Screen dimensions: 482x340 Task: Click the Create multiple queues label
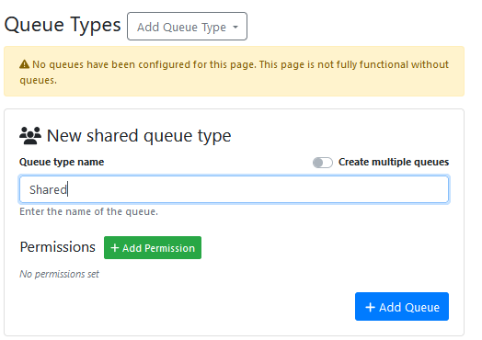(394, 162)
